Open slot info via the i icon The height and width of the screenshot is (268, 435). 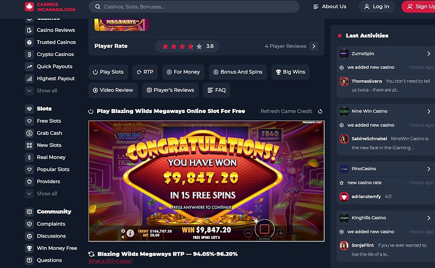130,234
